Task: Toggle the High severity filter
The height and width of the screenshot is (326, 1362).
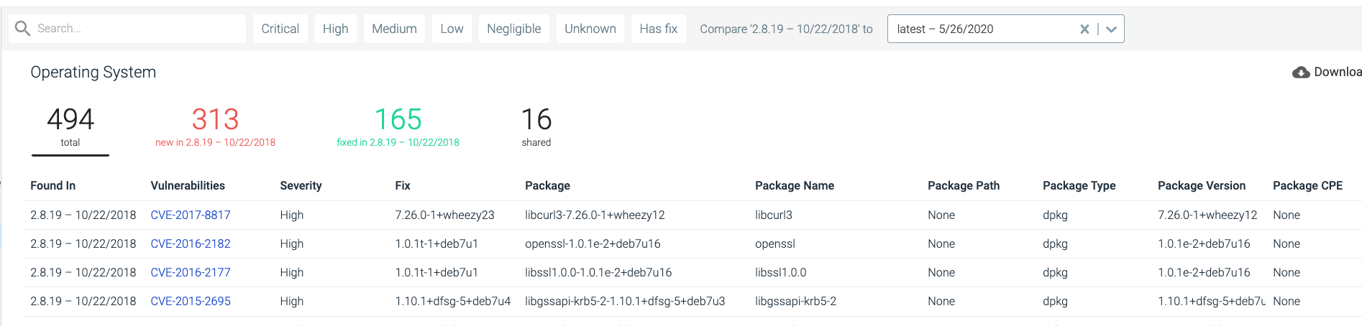Action: point(335,29)
